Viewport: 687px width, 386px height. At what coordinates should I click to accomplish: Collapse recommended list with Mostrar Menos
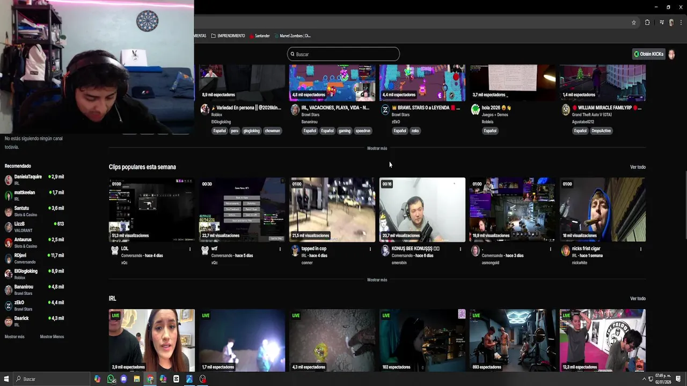52,337
